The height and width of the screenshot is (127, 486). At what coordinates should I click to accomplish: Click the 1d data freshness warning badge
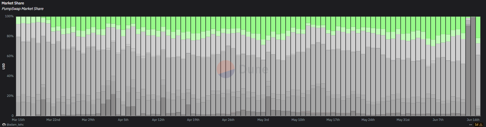click(x=479, y=125)
